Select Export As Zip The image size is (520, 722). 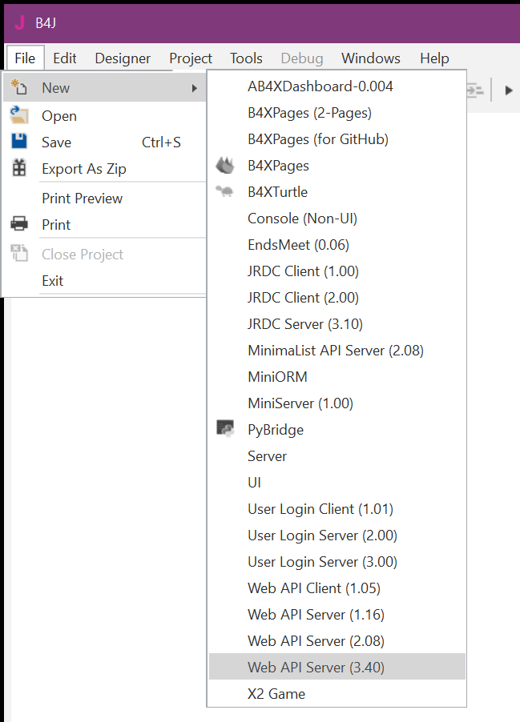(105, 169)
